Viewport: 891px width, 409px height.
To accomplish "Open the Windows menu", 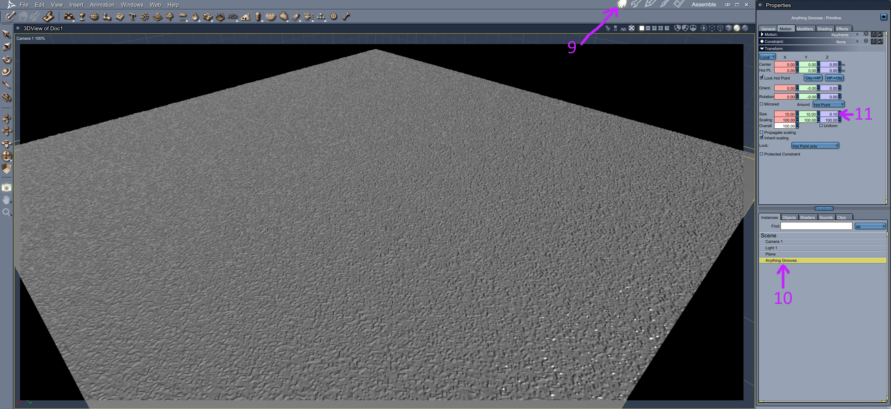I will [x=132, y=5].
